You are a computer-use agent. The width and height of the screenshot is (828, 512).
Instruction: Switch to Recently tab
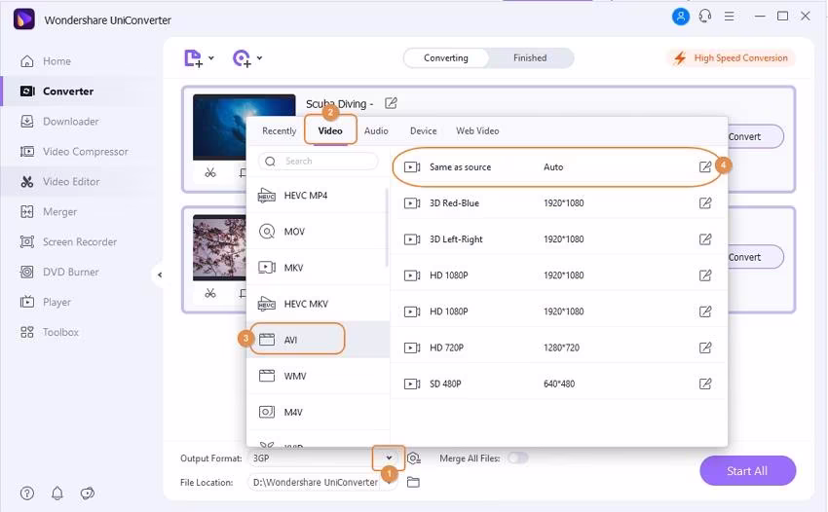(x=279, y=130)
